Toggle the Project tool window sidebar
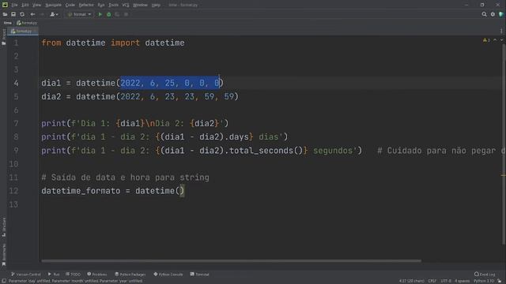The width and height of the screenshot is (506, 284). [4, 37]
